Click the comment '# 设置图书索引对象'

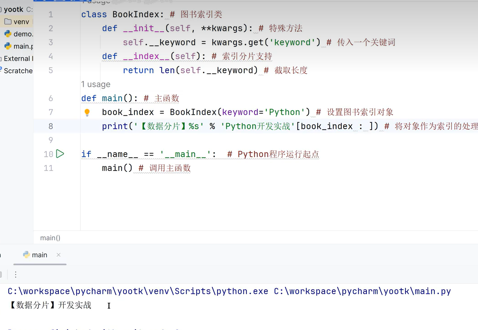tap(355, 112)
